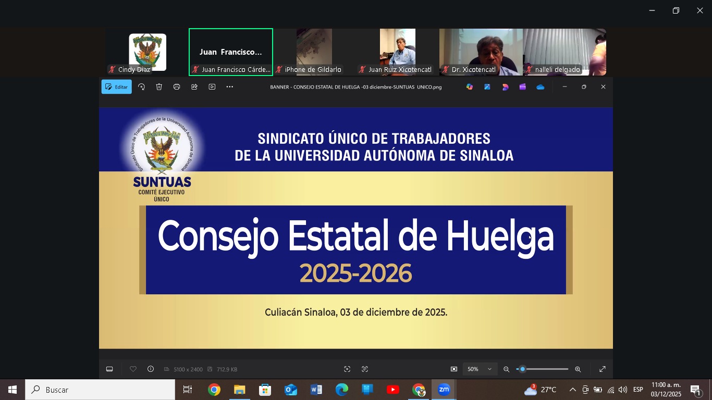Viewport: 712px width, 400px height.
Task: Mark image as favorite with heart icon
Action: [133, 369]
